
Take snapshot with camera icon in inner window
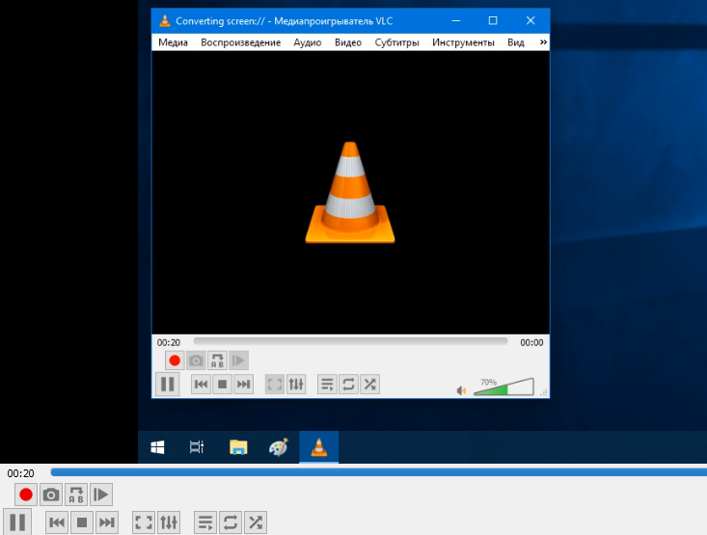tap(196, 361)
